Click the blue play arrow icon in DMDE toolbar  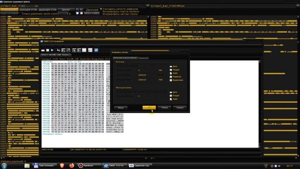(x=52, y=50)
